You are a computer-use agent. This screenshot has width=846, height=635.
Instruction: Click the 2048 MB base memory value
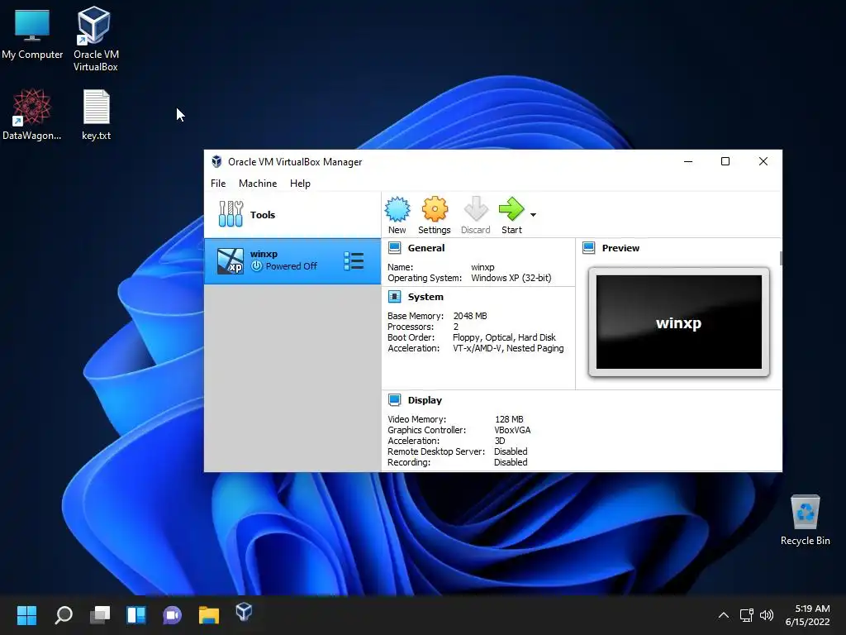point(470,316)
